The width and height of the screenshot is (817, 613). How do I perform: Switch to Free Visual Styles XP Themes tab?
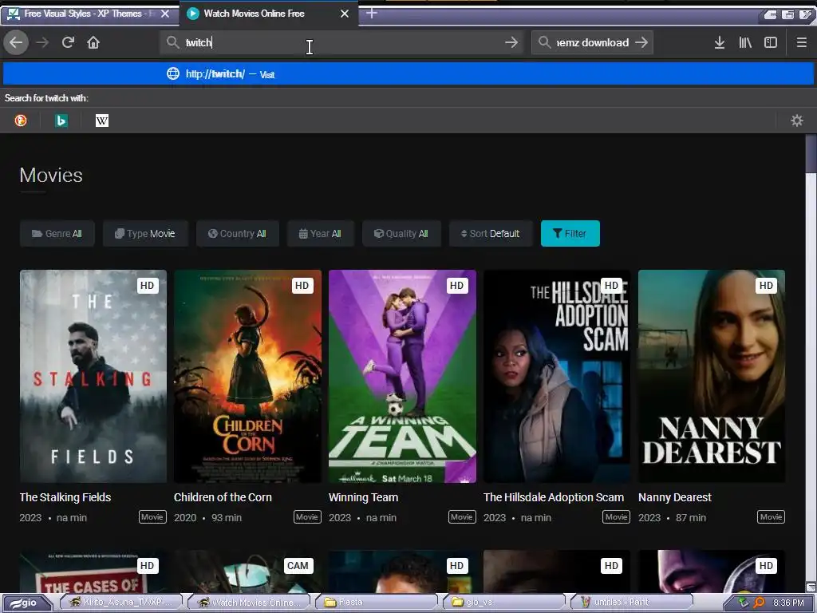tap(89, 14)
